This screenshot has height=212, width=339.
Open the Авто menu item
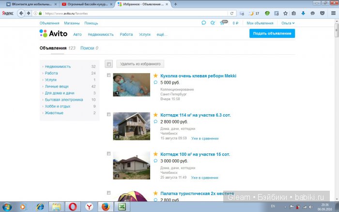point(77,34)
